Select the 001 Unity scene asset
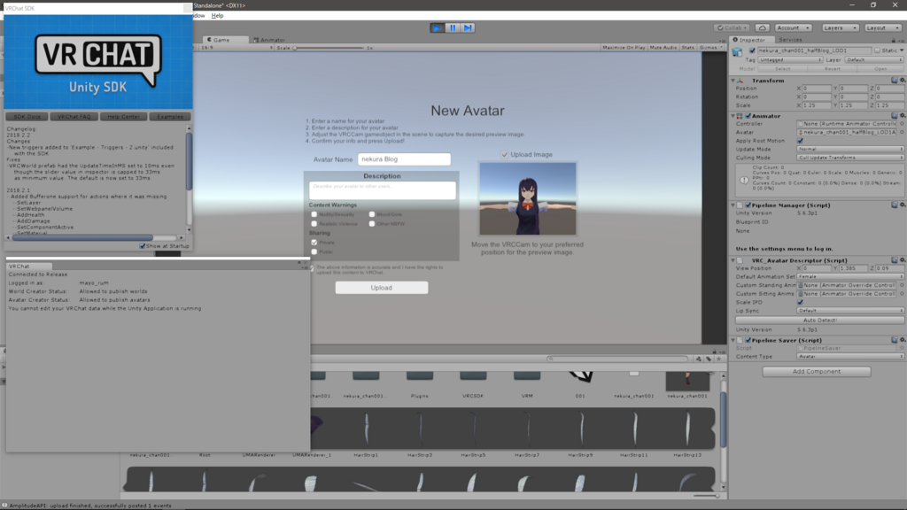This screenshot has width=907, height=510. [x=580, y=377]
